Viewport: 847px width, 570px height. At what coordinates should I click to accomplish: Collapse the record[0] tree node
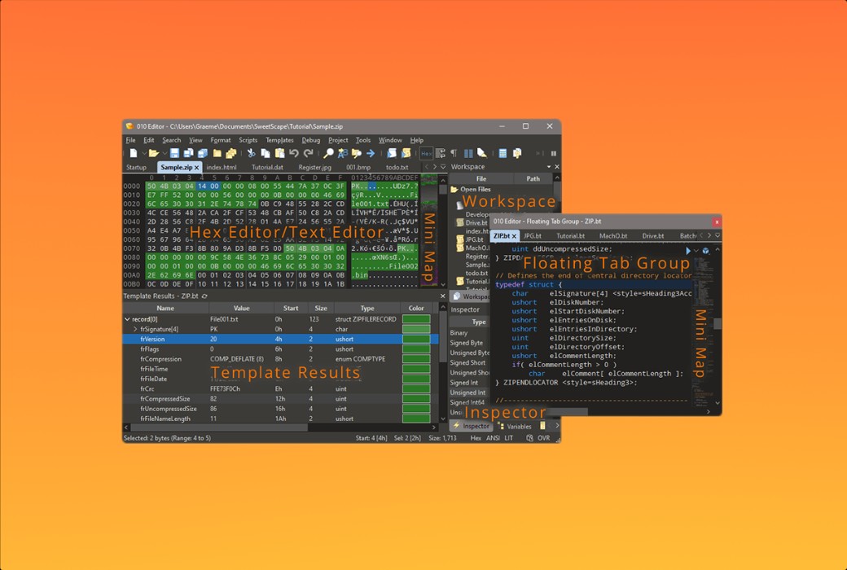click(x=127, y=319)
